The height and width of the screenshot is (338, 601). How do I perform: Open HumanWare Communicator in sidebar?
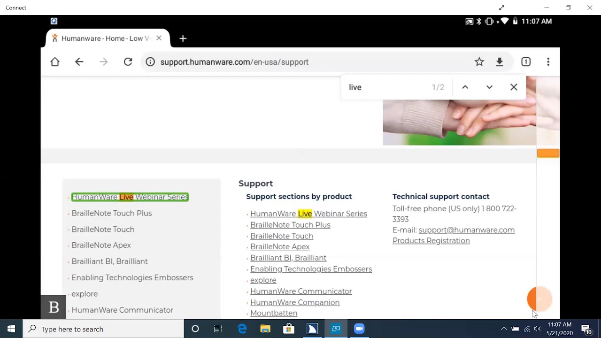coord(122,310)
